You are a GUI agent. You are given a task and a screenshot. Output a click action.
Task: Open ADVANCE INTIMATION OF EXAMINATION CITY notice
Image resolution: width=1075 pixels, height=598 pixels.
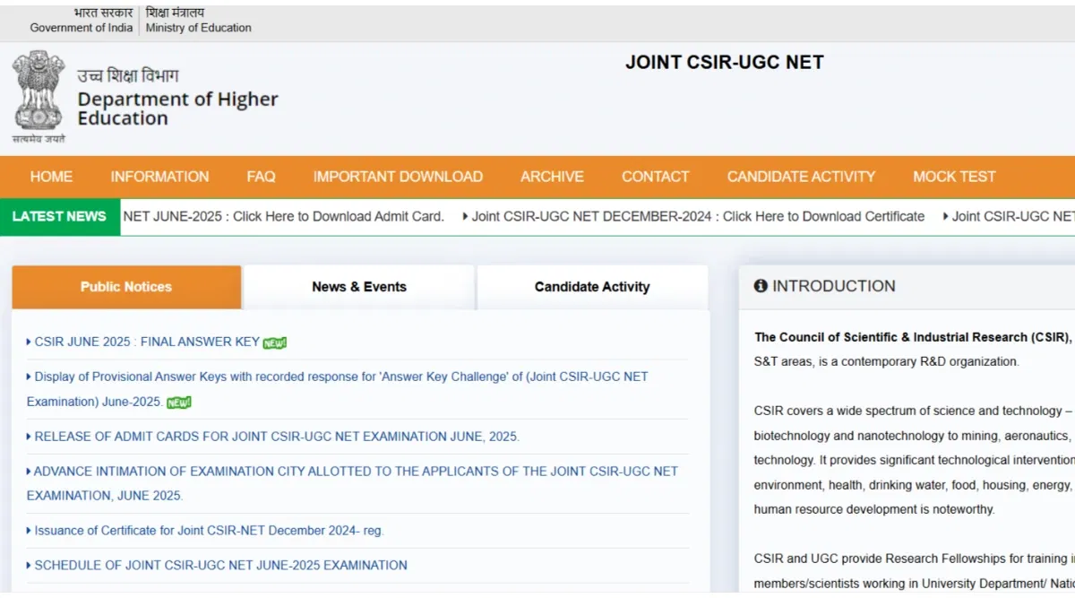pyautogui.click(x=352, y=483)
